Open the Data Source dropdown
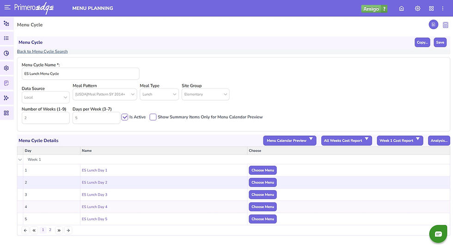Viewport: 453px width, 247px height. [x=46, y=97]
